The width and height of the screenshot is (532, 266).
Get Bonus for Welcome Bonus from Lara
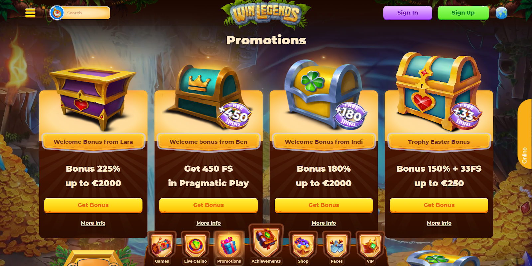pos(93,205)
